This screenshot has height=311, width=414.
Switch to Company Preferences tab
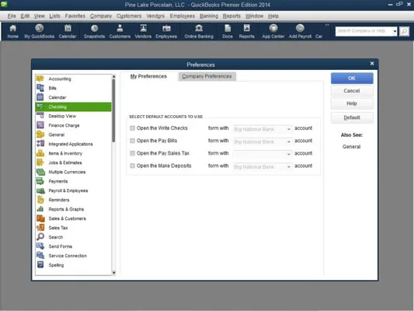tap(207, 76)
